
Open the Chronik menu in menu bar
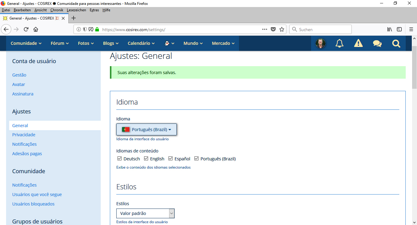point(56,10)
